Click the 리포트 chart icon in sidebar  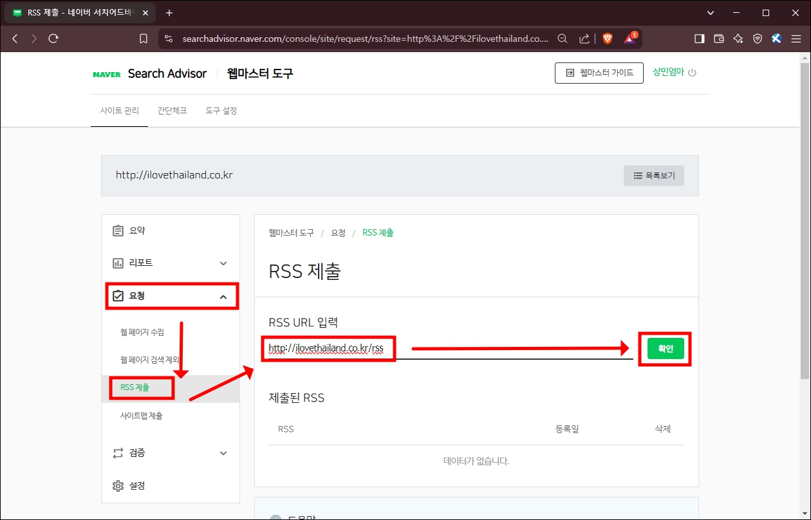(x=118, y=263)
